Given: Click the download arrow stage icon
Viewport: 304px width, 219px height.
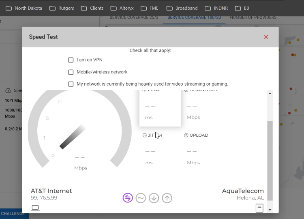Looking at the screenshot, I should pyautogui.click(x=154, y=198).
